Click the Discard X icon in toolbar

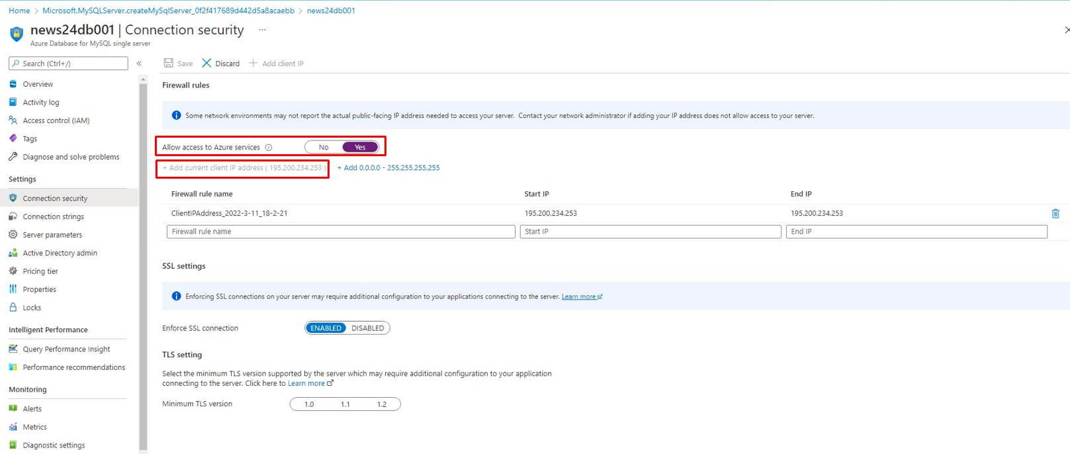pyautogui.click(x=206, y=64)
